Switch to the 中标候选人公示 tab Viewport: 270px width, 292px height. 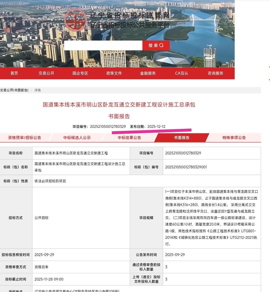pyautogui.click(x=77, y=137)
